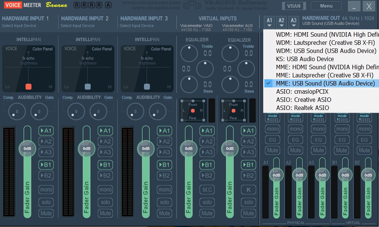The image size is (379, 227).
Task: Click the Comp. knob of Hardware Input 2
Action: pyautogui.click(x=76, y=111)
